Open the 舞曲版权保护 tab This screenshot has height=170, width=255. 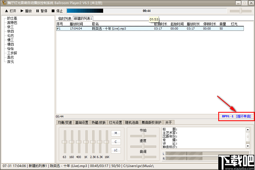151,122
